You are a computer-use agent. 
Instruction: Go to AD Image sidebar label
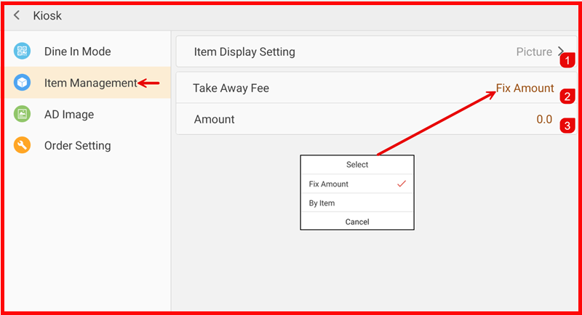pyautogui.click(x=69, y=115)
